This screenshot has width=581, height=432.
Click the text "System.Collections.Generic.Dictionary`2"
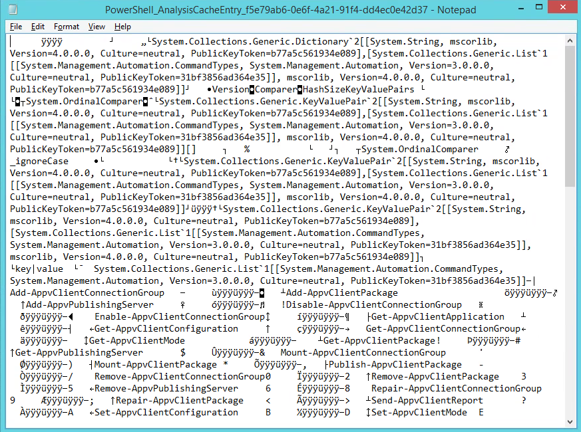click(x=256, y=41)
